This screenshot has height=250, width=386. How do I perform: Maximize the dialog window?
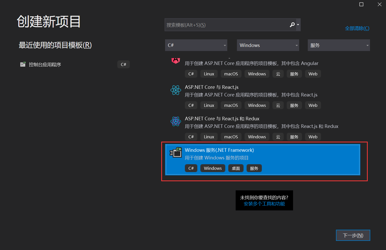coord(361,4)
